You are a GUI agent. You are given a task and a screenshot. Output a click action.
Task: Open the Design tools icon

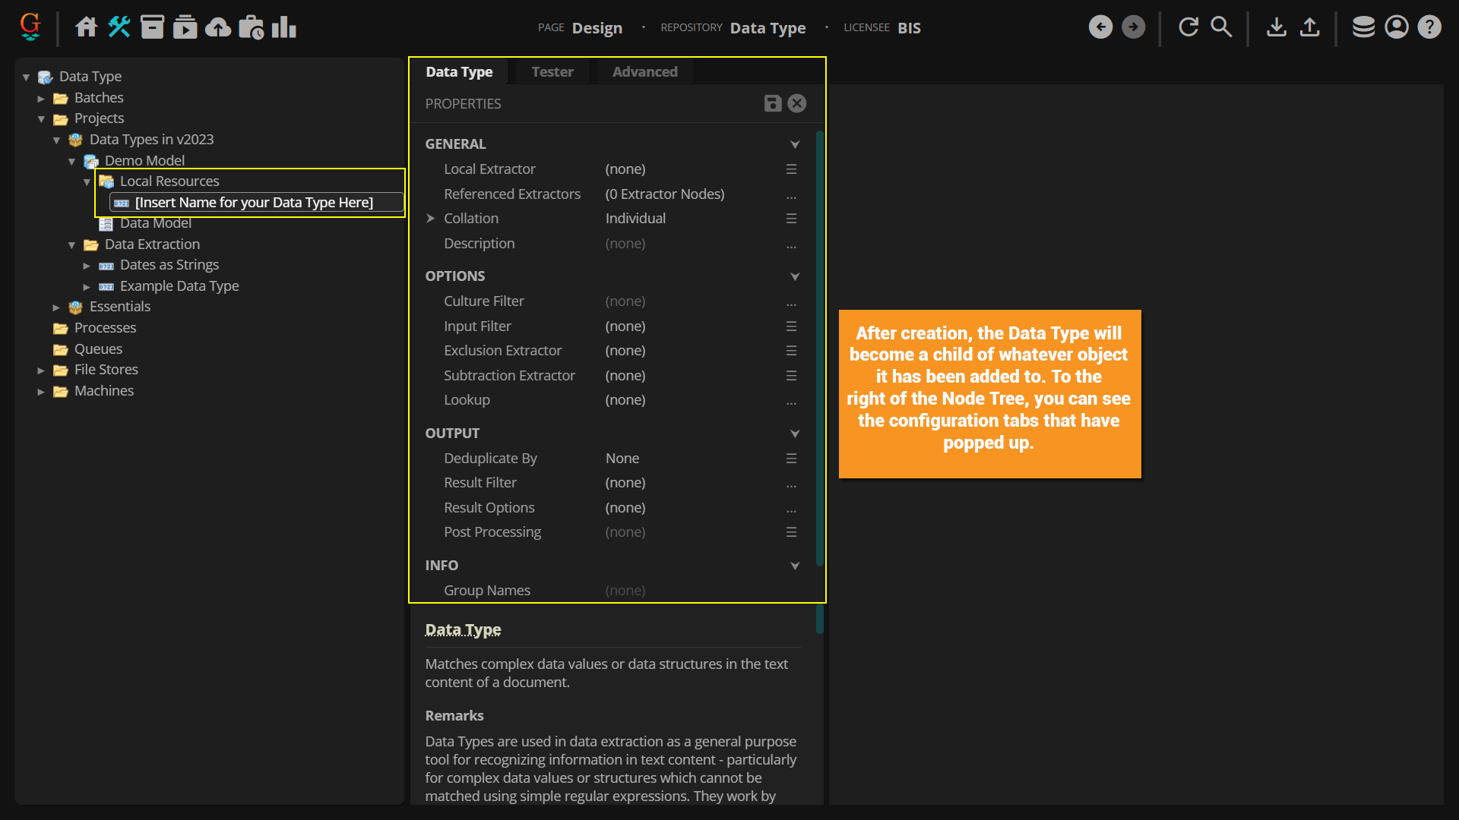pyautogui.click(x=119, y=27)
